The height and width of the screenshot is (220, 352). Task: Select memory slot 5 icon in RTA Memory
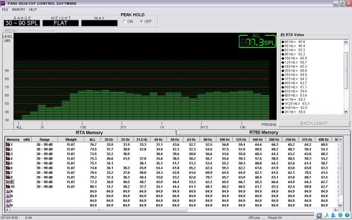(x=8, y=163)
